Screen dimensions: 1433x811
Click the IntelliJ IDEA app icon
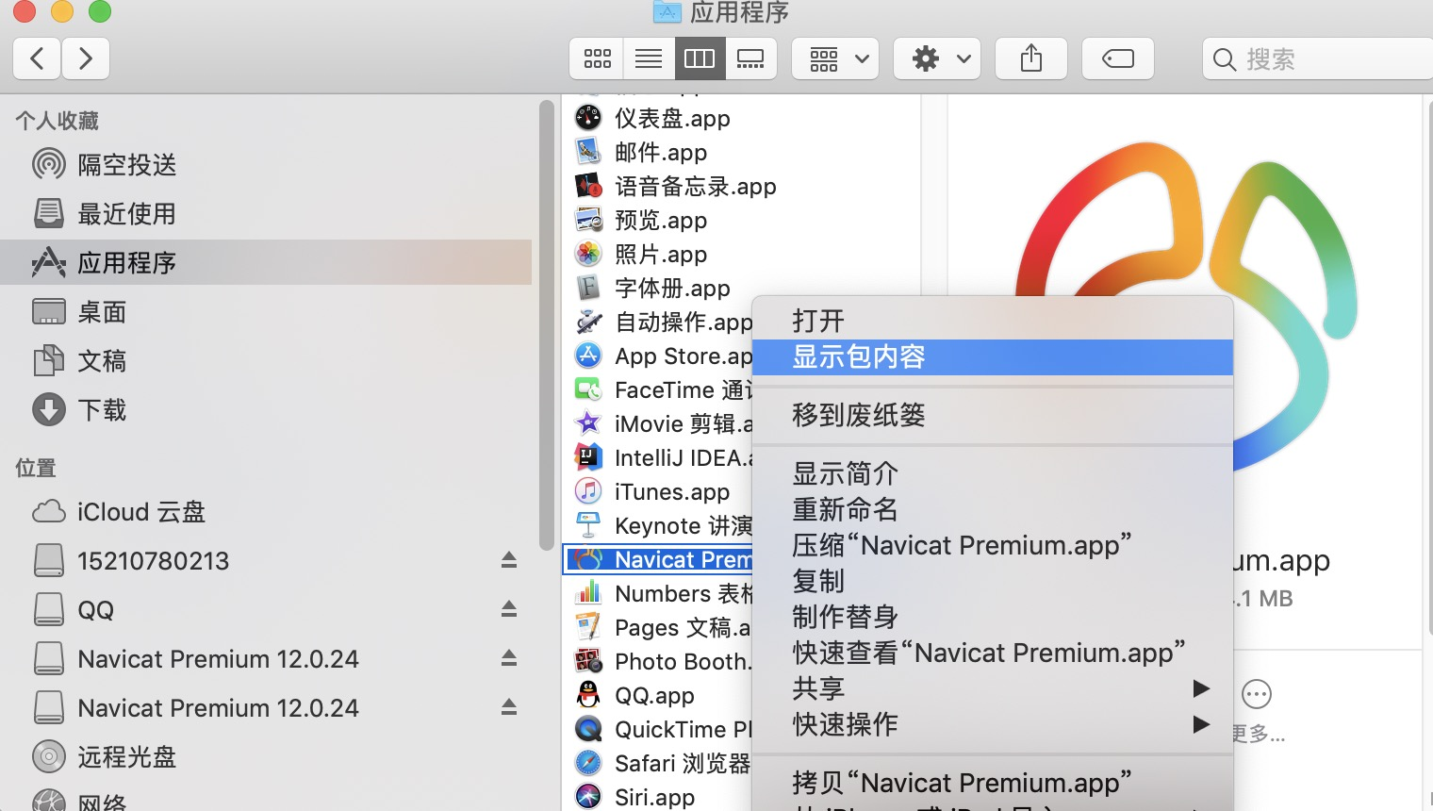pyautogui.click(x=588, y=457)
